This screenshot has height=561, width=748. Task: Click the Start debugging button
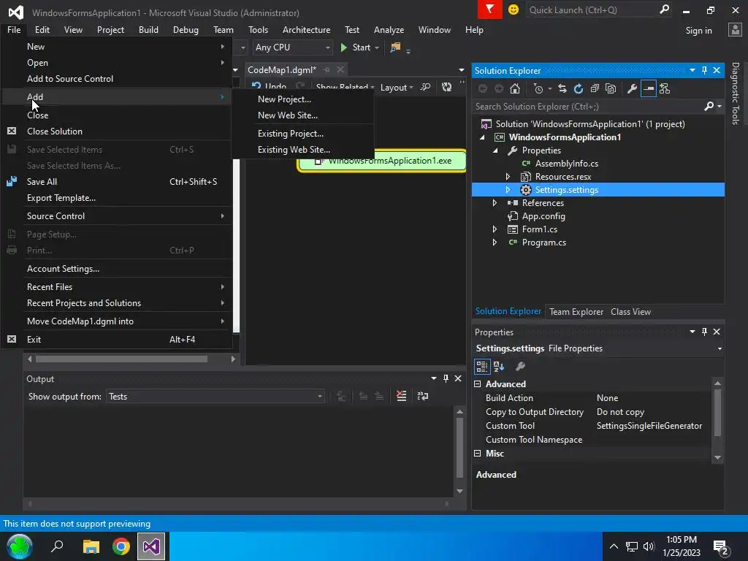pos(356,47)
